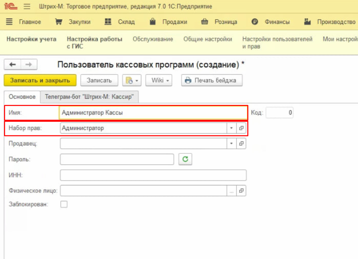Expand the Продавец dropdown list
This screenshot has height=259, width=358.
coord(231,144)
